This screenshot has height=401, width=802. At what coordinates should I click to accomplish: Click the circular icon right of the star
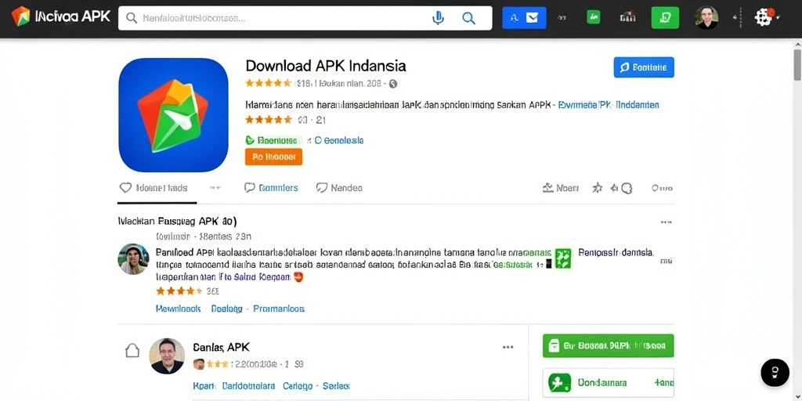[627, 188]
